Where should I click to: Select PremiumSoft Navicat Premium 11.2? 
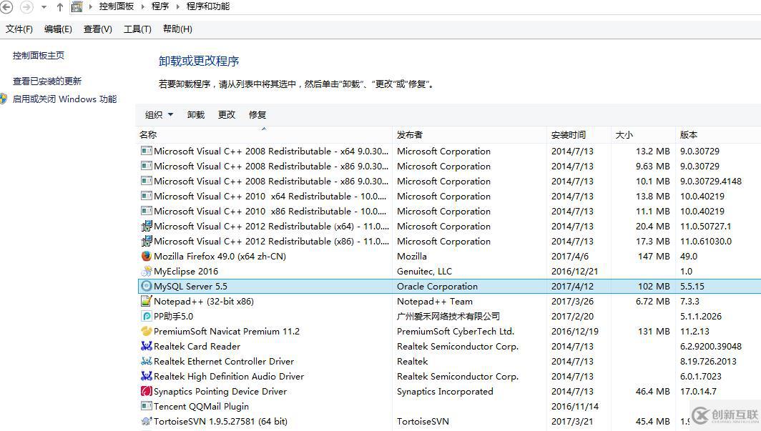(x=227, y=331)
